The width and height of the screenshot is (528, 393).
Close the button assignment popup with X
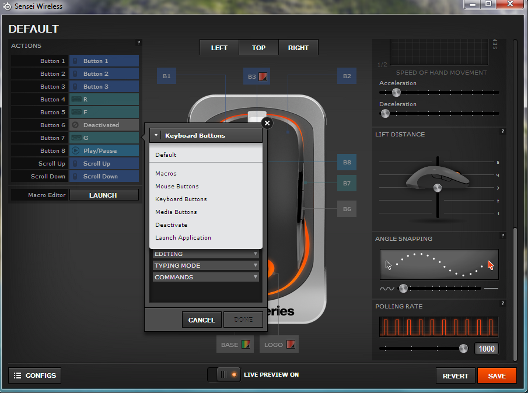tap(267, 123)
